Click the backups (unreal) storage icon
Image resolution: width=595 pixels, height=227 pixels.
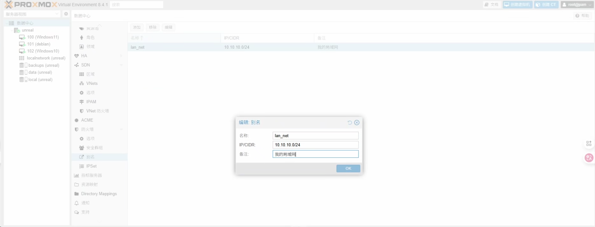click(x=22, y=65)
